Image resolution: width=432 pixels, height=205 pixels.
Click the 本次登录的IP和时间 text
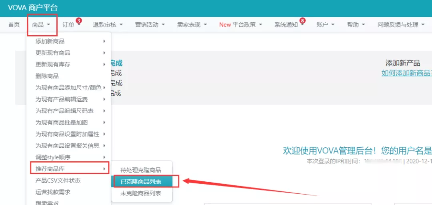pos(333,161)
